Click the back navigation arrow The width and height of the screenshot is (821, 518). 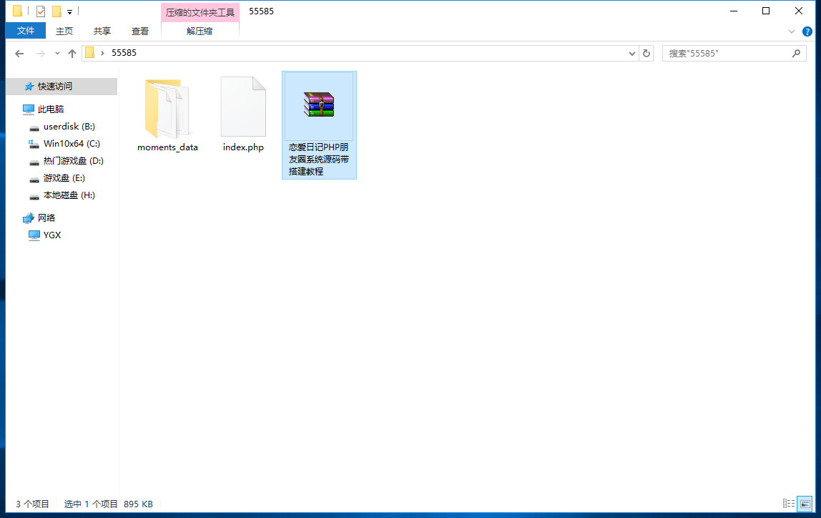19,54
